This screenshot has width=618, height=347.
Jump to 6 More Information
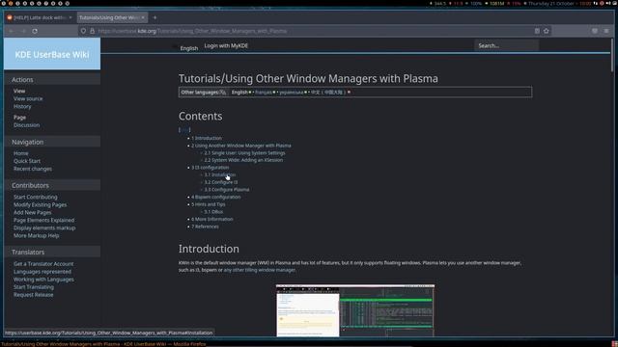click(x=212, y=219)
